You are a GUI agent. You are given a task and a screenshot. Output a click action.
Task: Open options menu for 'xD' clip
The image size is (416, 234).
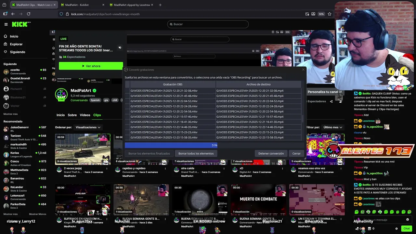click(x=282, y=169)
